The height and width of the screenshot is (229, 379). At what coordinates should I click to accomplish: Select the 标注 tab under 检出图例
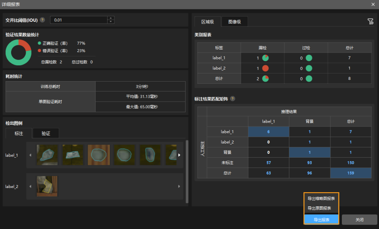point(19,133)
